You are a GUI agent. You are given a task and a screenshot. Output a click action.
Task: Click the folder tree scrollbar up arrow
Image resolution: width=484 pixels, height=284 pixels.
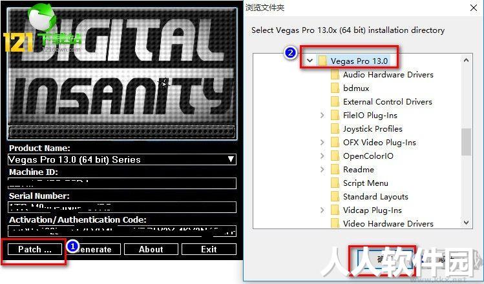(x=467, y=60)
